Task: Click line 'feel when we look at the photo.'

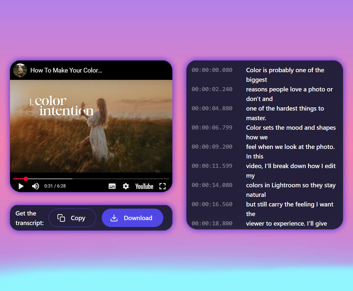Action: [290, 147]
